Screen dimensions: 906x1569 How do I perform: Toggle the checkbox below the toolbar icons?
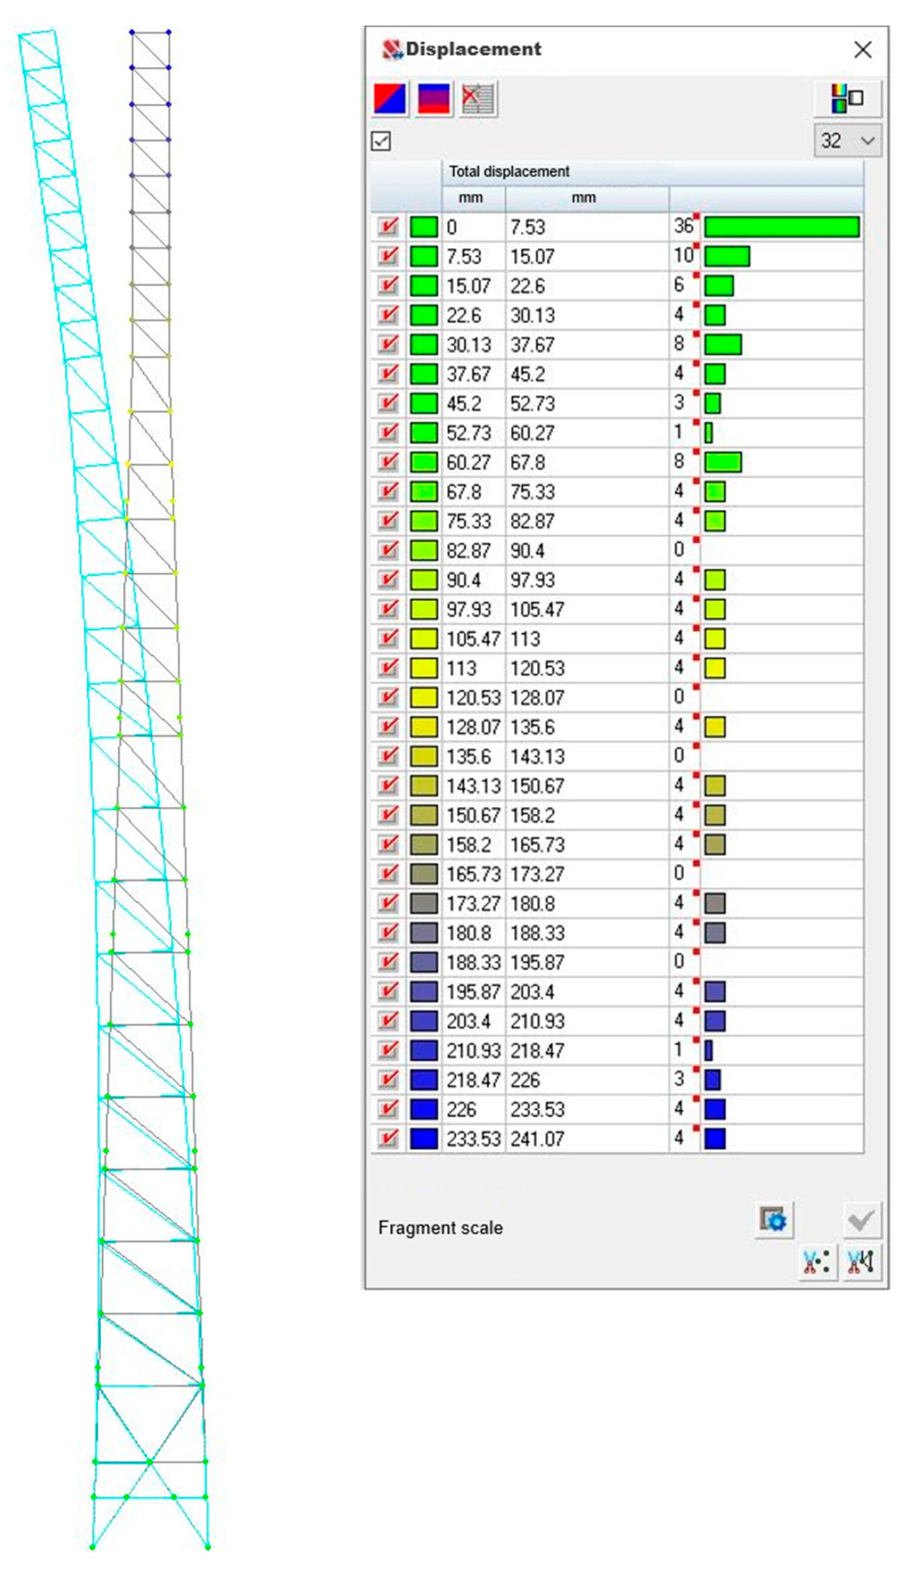(x=381, y=141)
